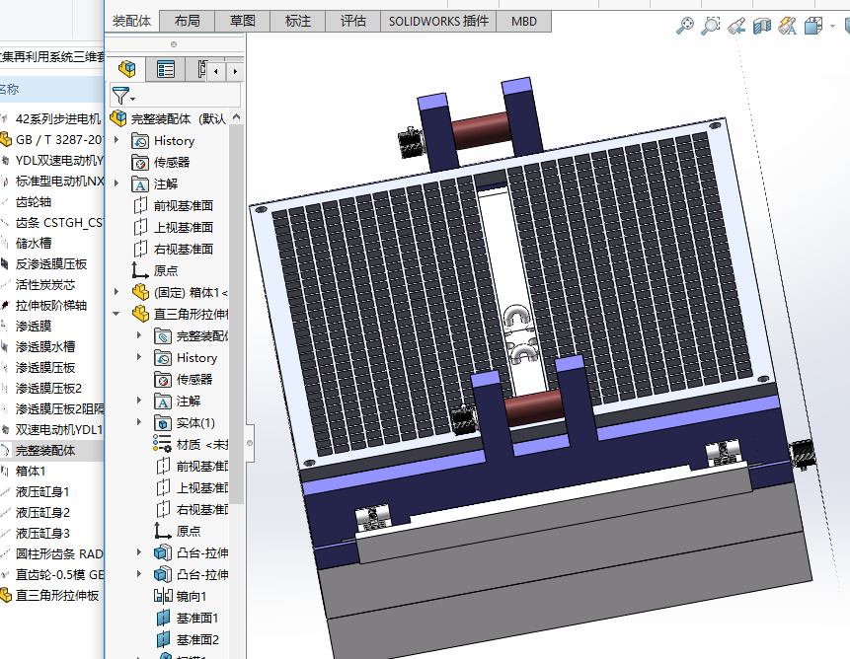The width and height of the screenshot is (850, 659).
Task: Click the Zoom to Fit icon
Action: 684,27
